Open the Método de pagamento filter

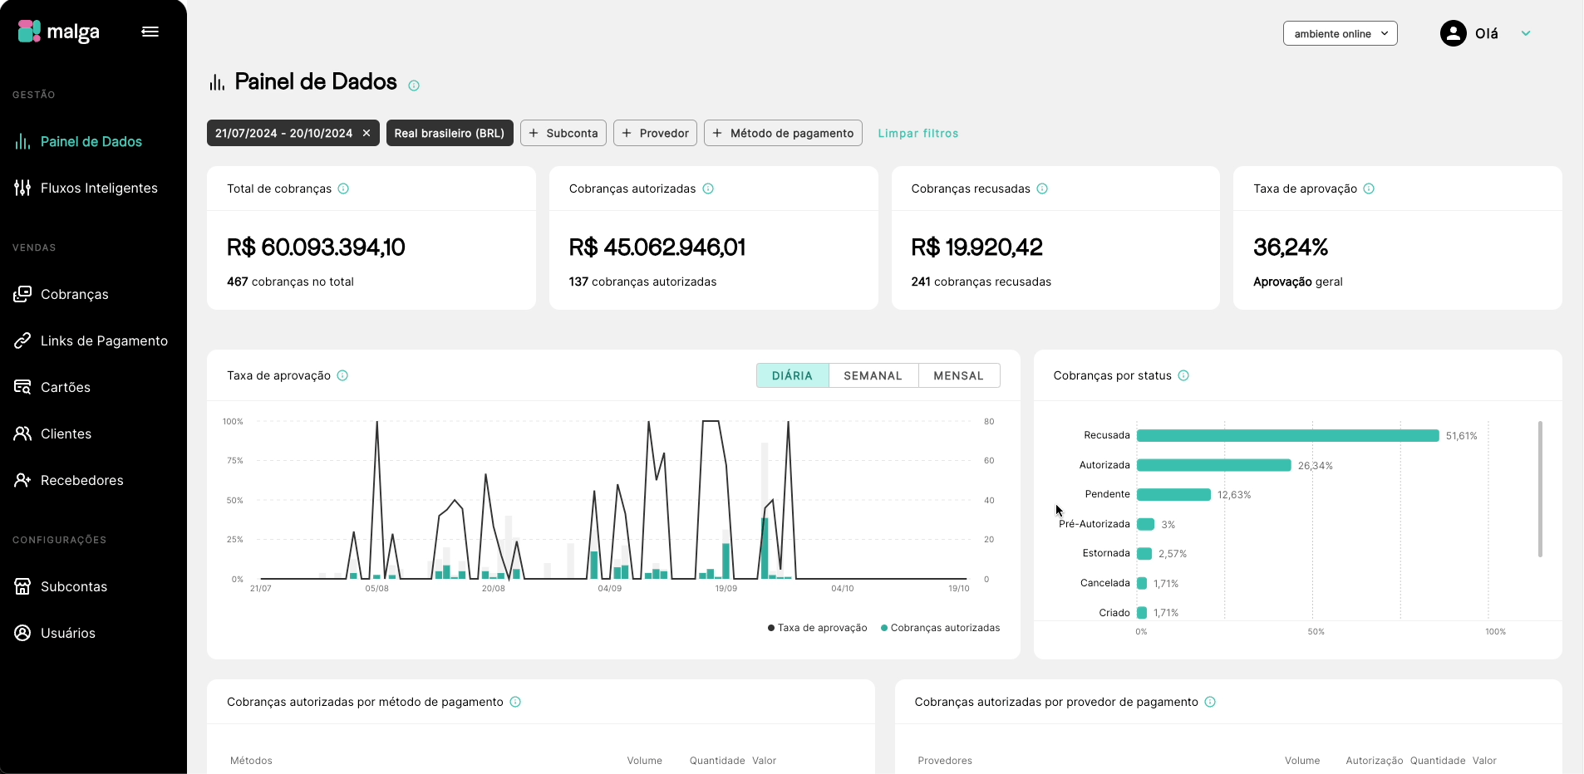click(783, 133)
